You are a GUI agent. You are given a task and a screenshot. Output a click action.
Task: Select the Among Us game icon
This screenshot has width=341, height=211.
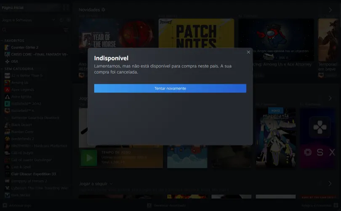point(7,83)
